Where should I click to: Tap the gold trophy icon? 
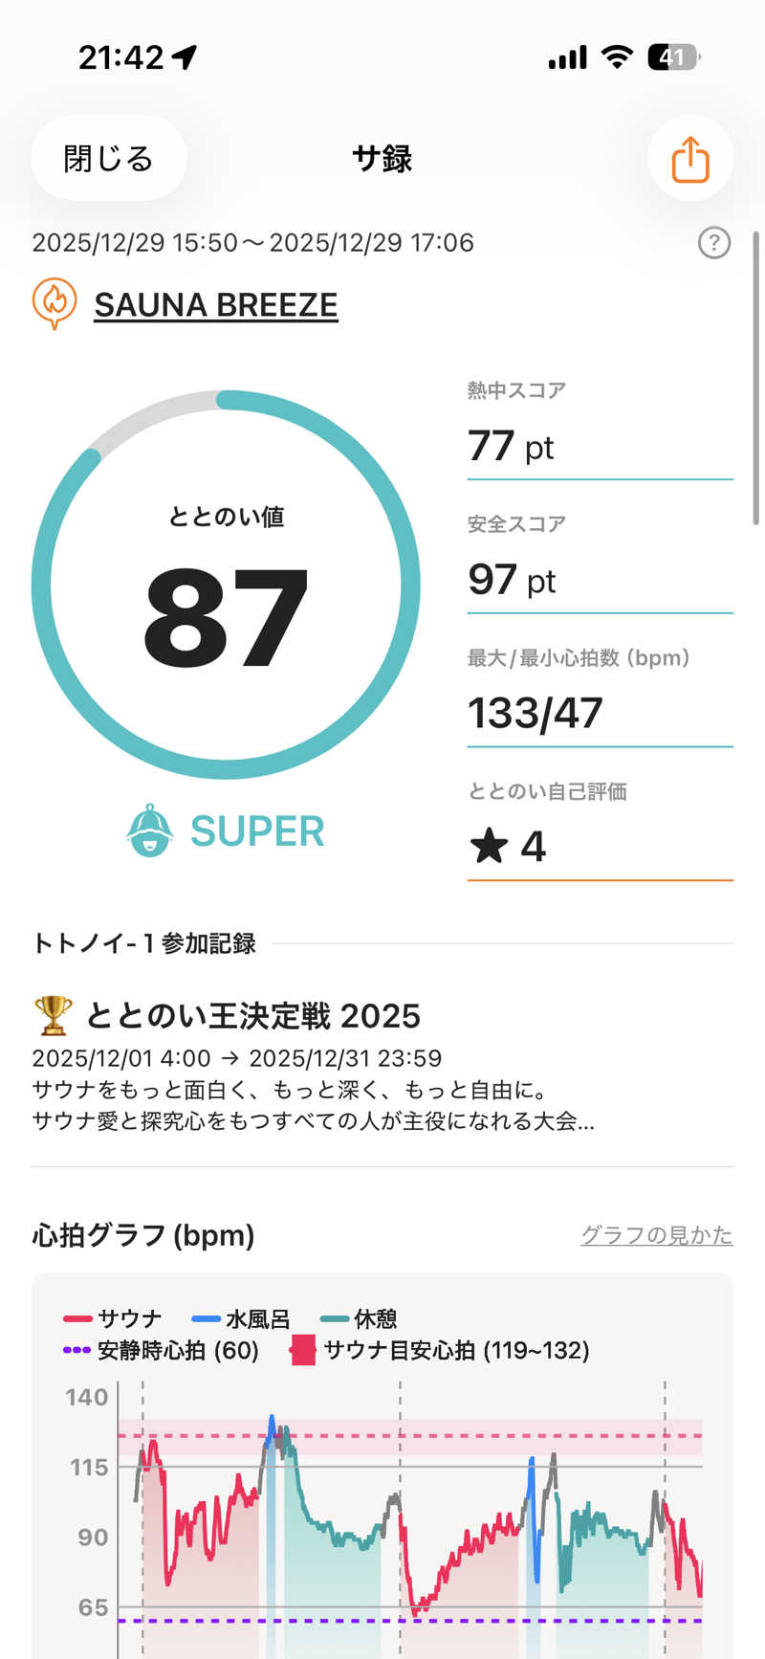53,1015
